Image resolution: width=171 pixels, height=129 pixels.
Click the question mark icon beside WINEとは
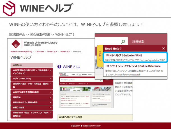coord(59,67)
